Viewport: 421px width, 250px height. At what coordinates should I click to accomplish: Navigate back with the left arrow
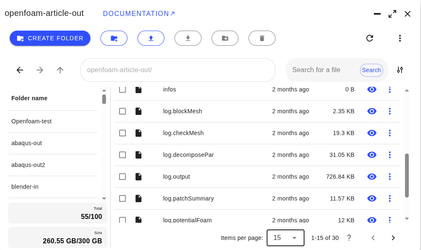point(20,70)
